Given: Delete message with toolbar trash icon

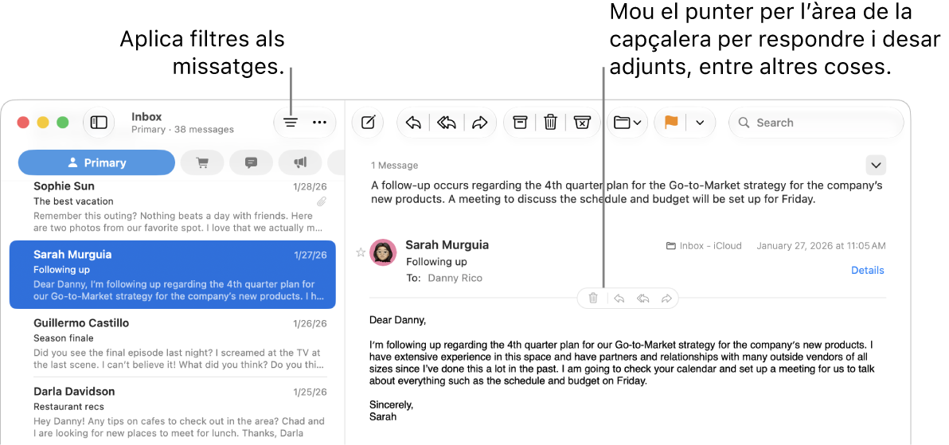Looking at the screenshot, I should (550, 123).
